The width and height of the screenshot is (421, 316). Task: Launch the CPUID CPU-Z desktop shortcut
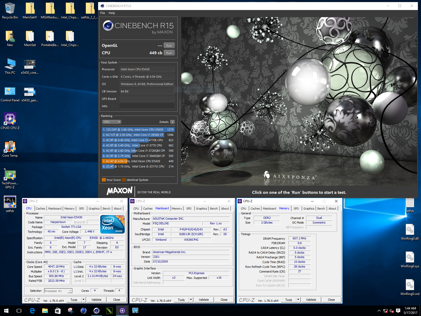[x=10, y=121]
